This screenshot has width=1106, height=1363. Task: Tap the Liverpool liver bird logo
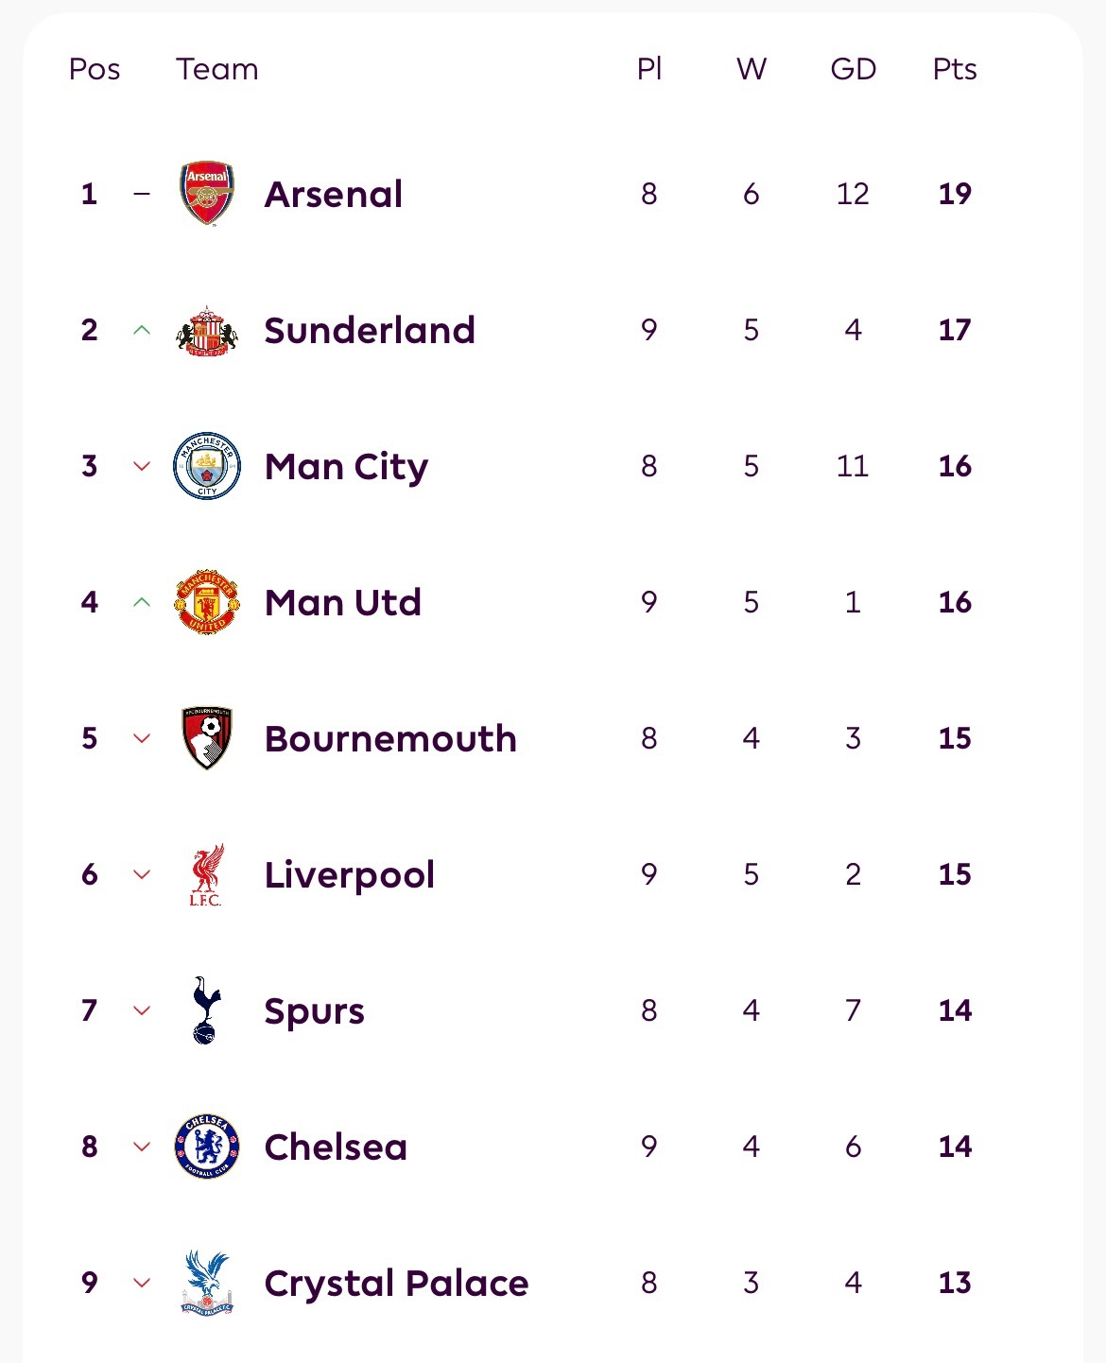206,874
